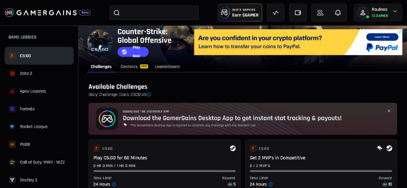This screenshot has height=188, width=407.
Task: Click the controller icon in Invite Gamers
Action: tap(225, 12)
